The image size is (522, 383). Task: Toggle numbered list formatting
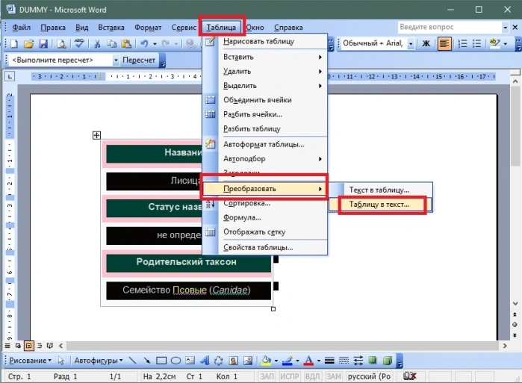pyautogui.click(x=462, y=43)
